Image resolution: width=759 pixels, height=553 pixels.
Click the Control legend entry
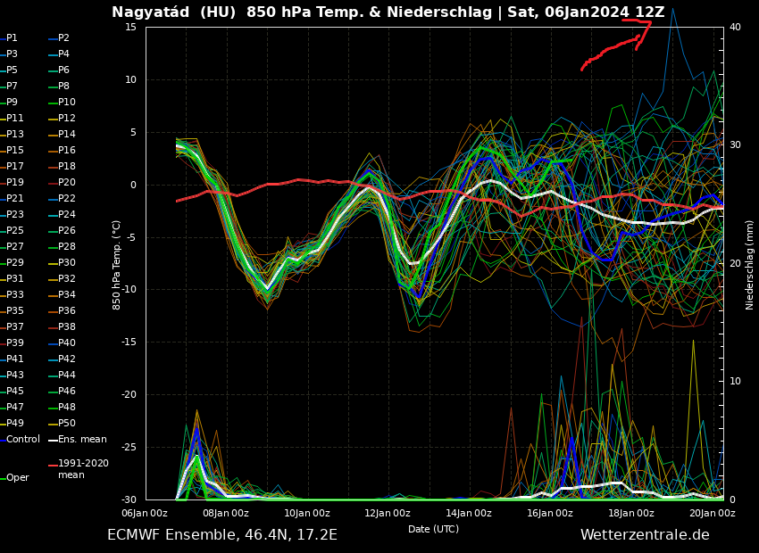22,440
